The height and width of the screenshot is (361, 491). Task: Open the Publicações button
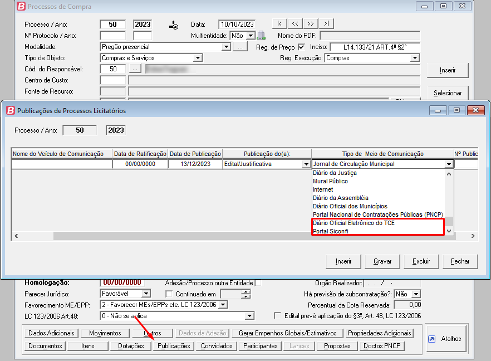pyautogui.click(x=174, y=346)
